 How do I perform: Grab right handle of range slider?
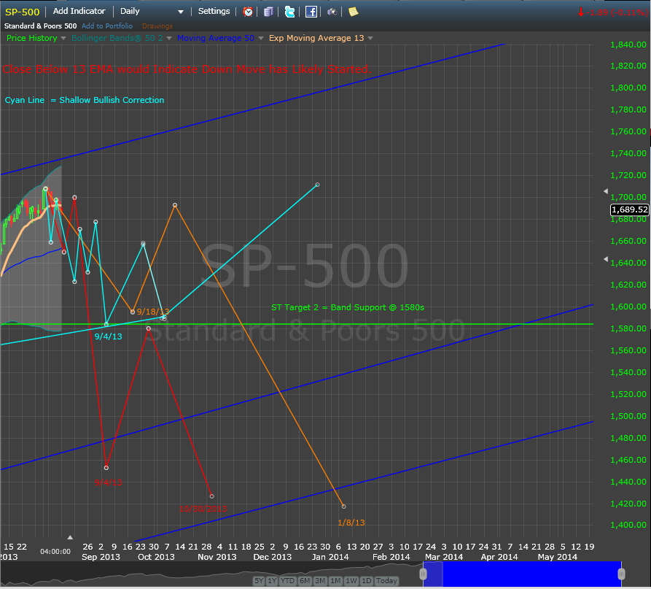click(621, 574)
